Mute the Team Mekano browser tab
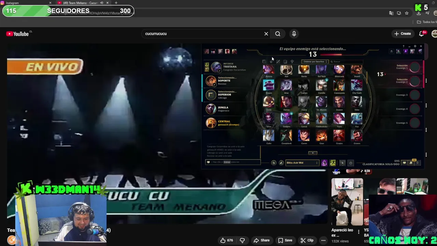 coord(101,3)
